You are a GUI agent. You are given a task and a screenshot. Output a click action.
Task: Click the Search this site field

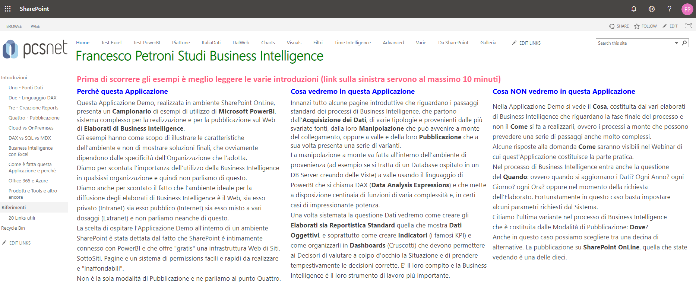635,43
